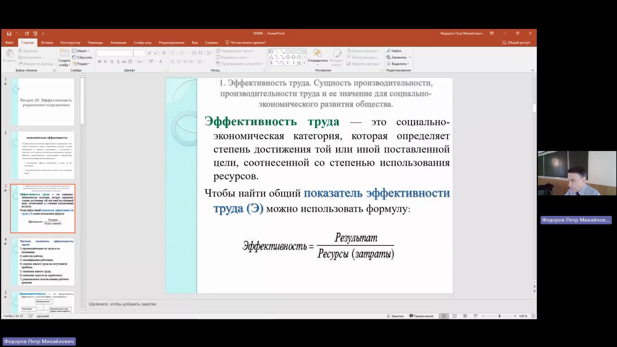Screen dimensions: 617x347
Task: Toggle center text alignment
Action: point(179,61)
